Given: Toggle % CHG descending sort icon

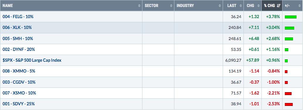Looking at the screenshot, I should (x=278, y=6).
